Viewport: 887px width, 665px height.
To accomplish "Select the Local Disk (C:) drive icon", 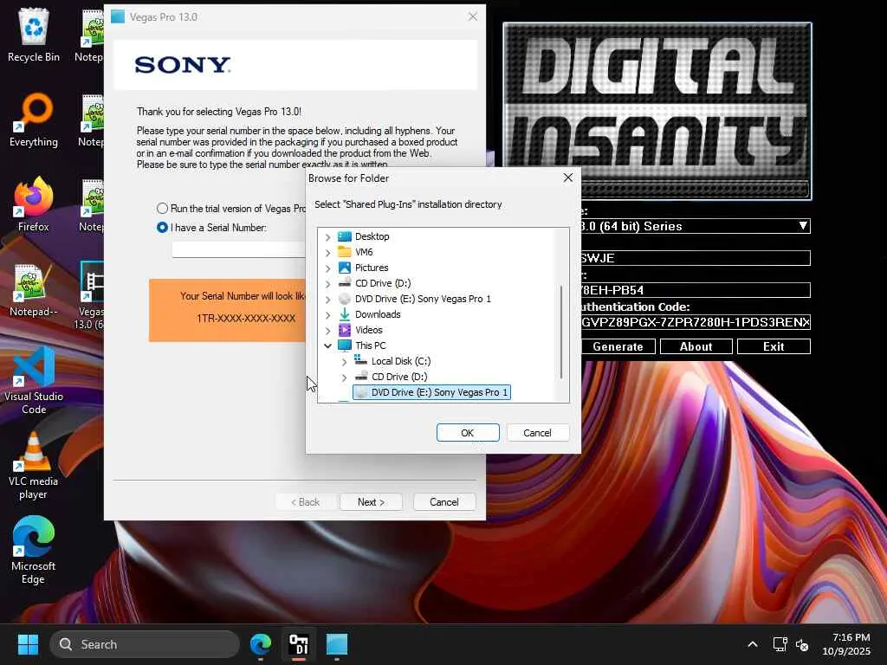I will (x=361, y=361).
